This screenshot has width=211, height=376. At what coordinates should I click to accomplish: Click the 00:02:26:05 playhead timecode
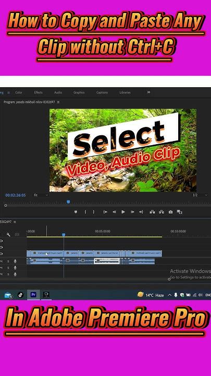(x=16, y=195)
